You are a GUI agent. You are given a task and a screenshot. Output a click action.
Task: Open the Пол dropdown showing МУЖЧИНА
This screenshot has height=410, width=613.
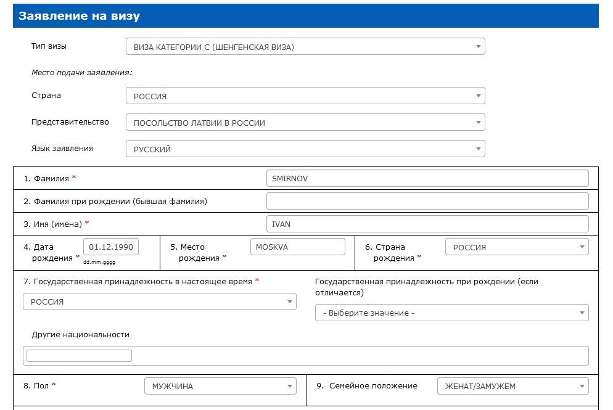tap(220, 386)
